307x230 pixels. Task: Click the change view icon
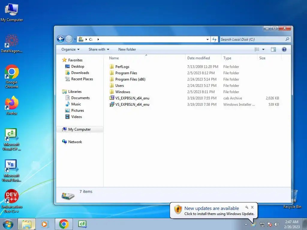[257, 49]
